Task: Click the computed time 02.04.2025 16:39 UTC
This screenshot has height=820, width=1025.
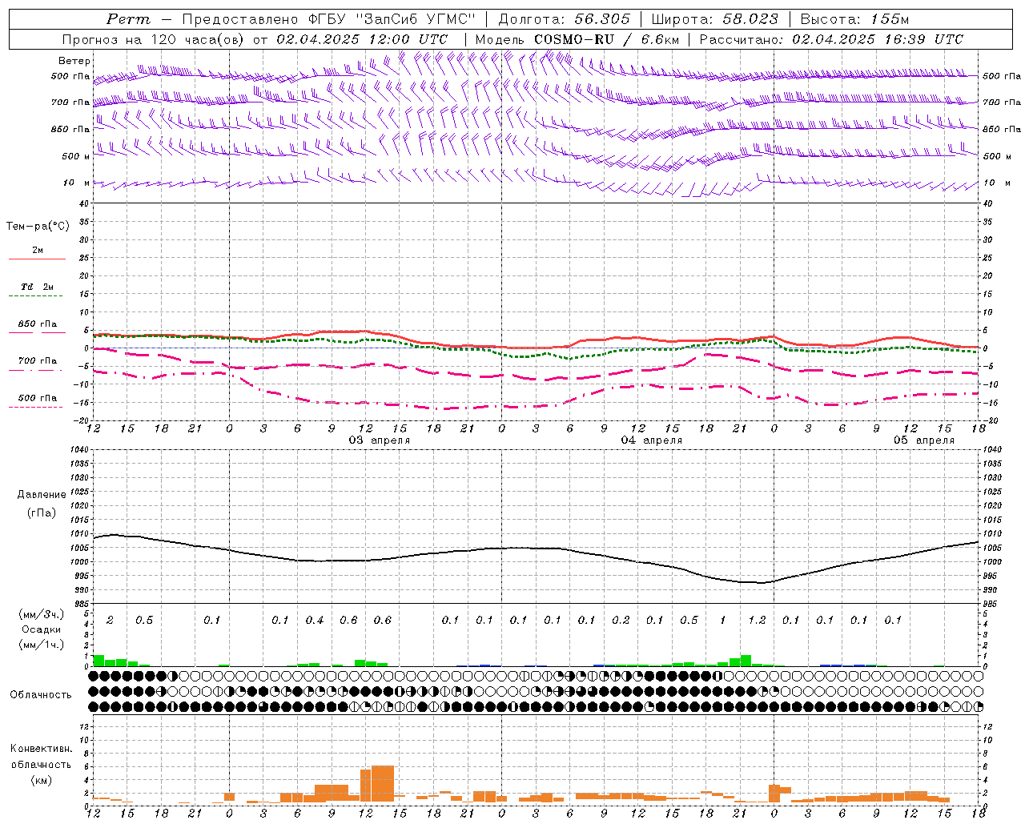Action: 878,39
